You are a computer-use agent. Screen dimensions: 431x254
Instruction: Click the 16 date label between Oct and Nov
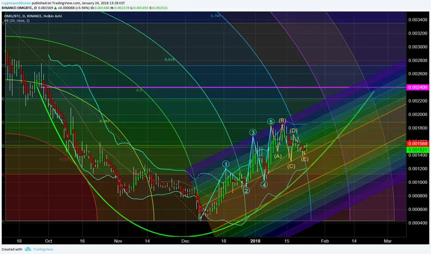[82, 241]
